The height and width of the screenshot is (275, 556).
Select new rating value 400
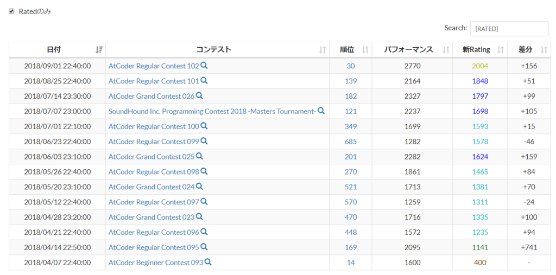coord(480,263)
